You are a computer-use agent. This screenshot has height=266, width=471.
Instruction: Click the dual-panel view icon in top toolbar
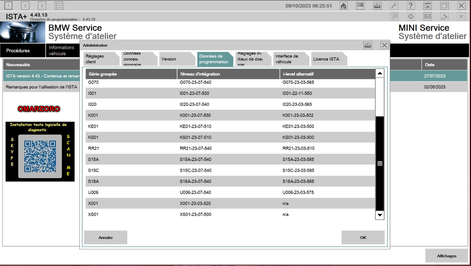tap(360, 6)
